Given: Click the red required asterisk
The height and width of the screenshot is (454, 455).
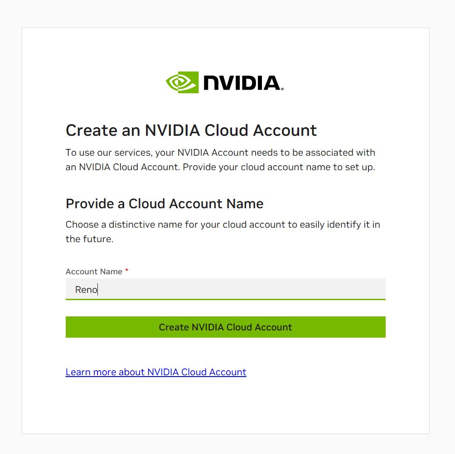Looking at the screenshot, I should coord(126,270).
